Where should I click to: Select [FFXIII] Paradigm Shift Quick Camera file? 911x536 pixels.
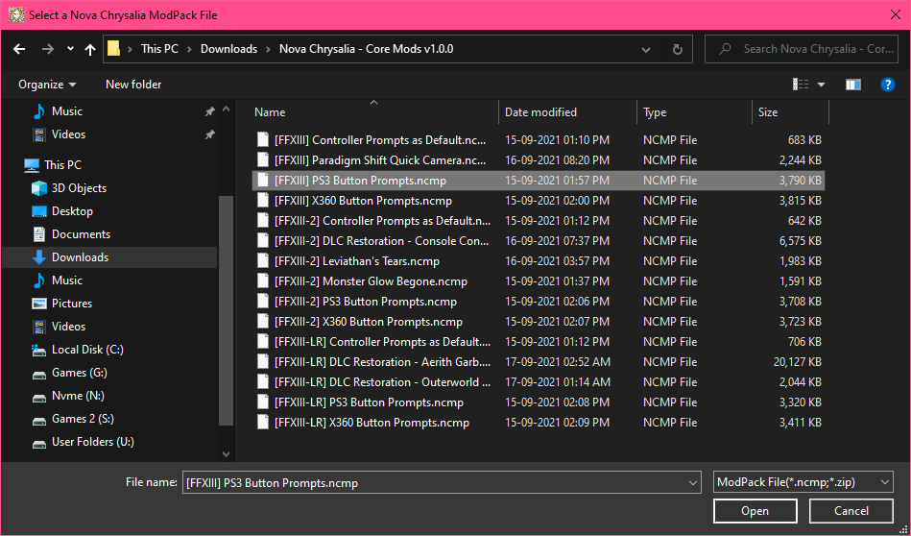[x=539, y=160]
